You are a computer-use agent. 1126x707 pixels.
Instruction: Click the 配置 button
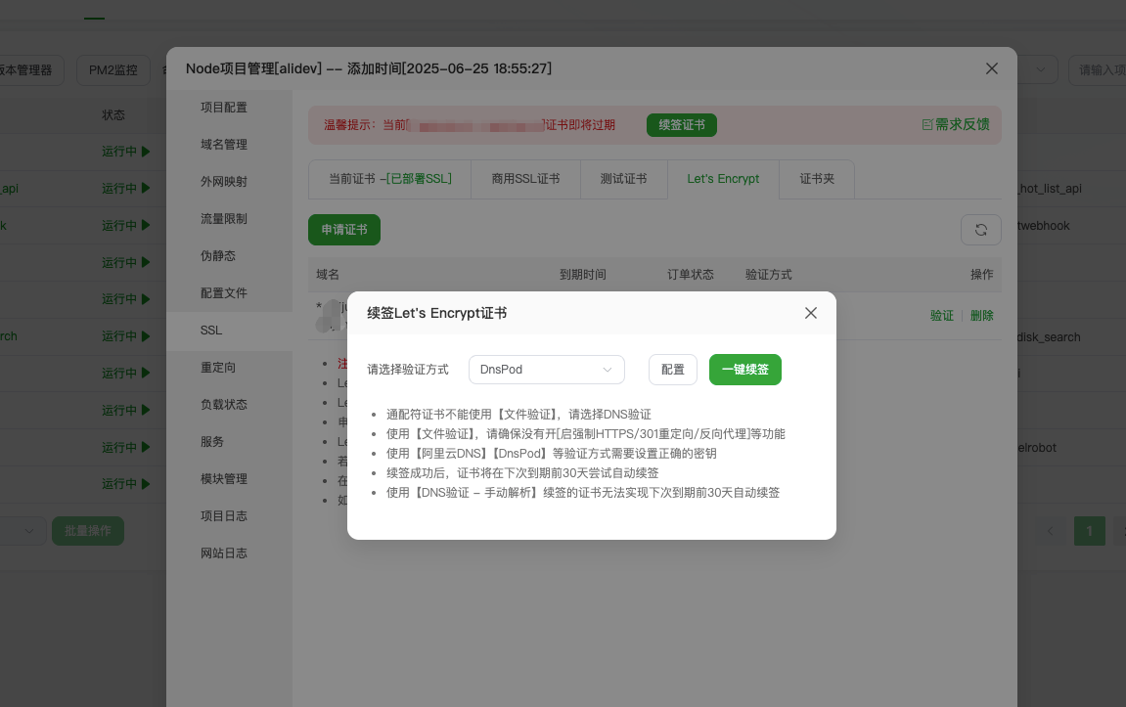click(673, 370)
